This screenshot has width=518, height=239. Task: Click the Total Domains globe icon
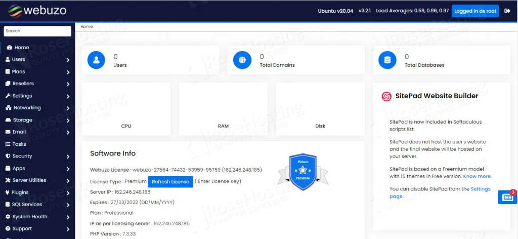pyautogui.click(x=242, y=60)
